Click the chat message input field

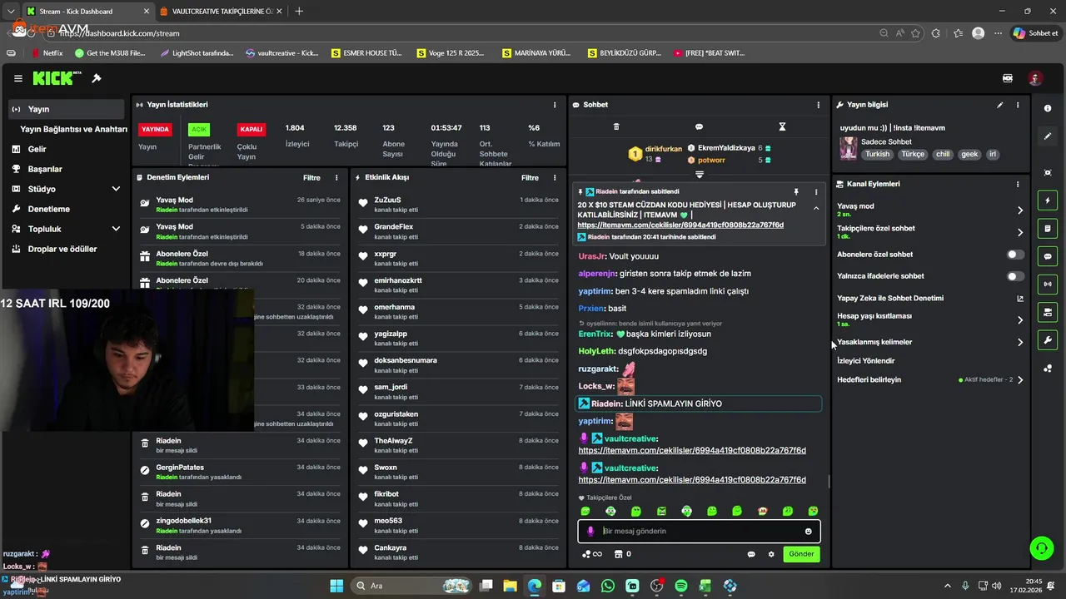pos(699,531)
